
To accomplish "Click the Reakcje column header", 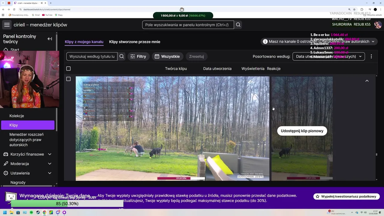I will [x=274, y=69].
